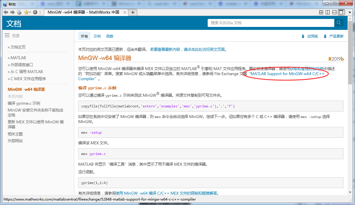Open the browser settings gear icon
This screenshot has height=205, width=355.
35,12
